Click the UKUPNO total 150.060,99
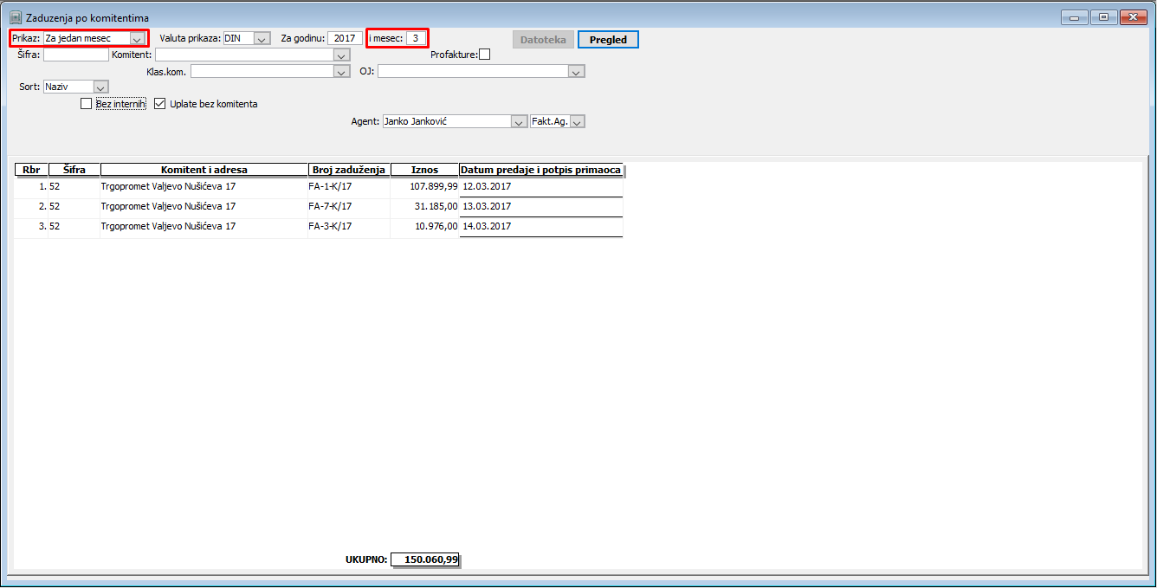This screenshot has width=1157, height=588. (424, 559)
